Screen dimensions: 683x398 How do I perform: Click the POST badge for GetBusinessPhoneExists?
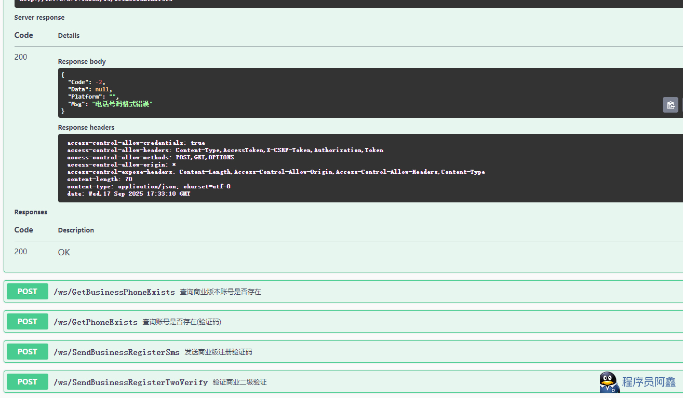click(x=28, y=292)
